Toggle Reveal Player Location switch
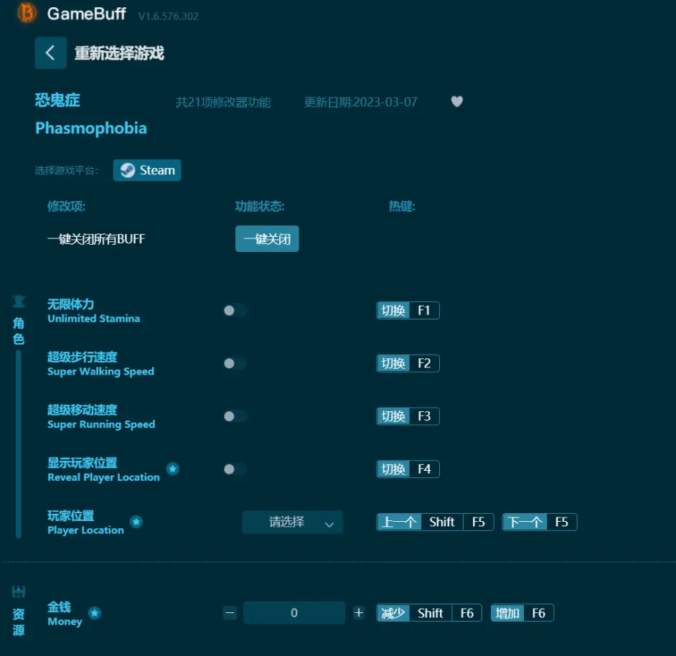 pyautogui.click(x=235, y=469)
